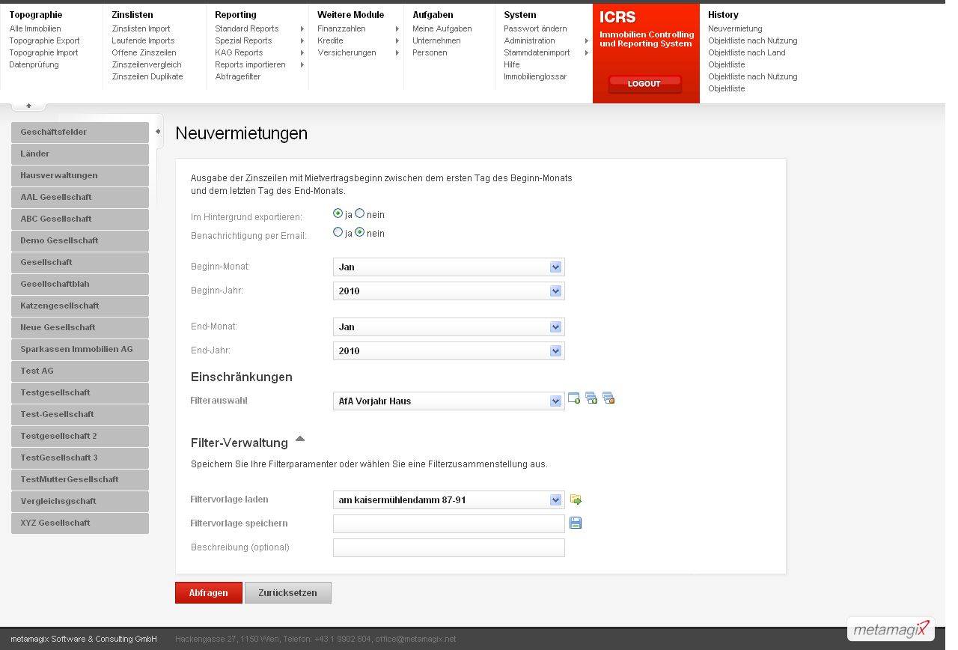Select 'ja' for Benachrichtigung per Email
958x650 pixels.
(x=338, y=232)
